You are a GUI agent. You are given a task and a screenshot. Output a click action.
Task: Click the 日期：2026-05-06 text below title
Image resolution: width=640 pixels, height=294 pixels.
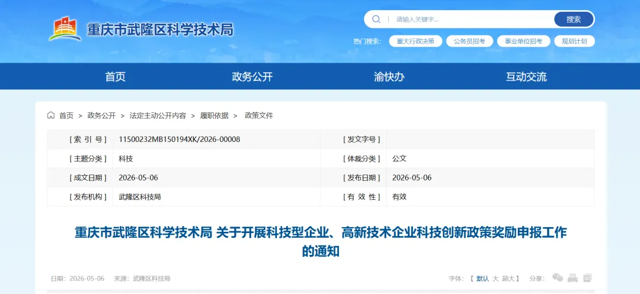78,279
